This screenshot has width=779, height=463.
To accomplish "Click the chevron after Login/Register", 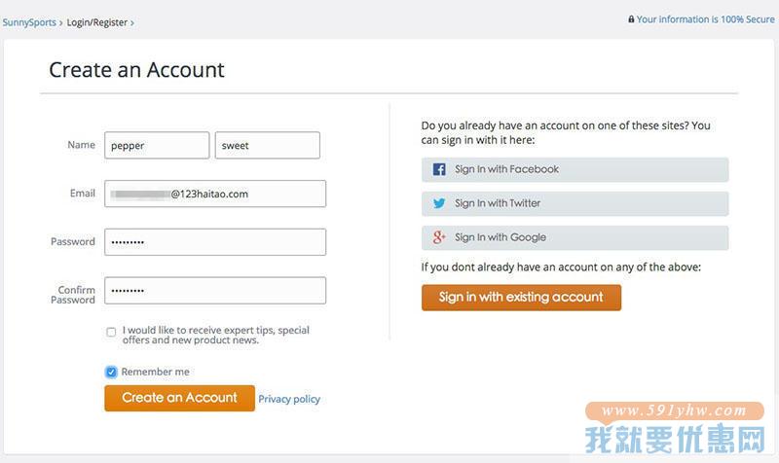I will coord(132,22).
